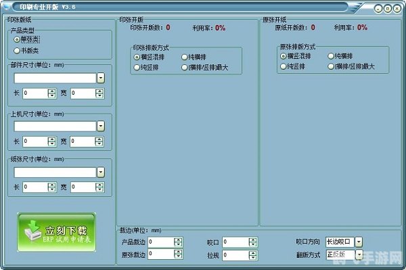Minimize the 印刷专业开版 window
The height and width of the screenshot is (270, 406).
click(378, 9)
